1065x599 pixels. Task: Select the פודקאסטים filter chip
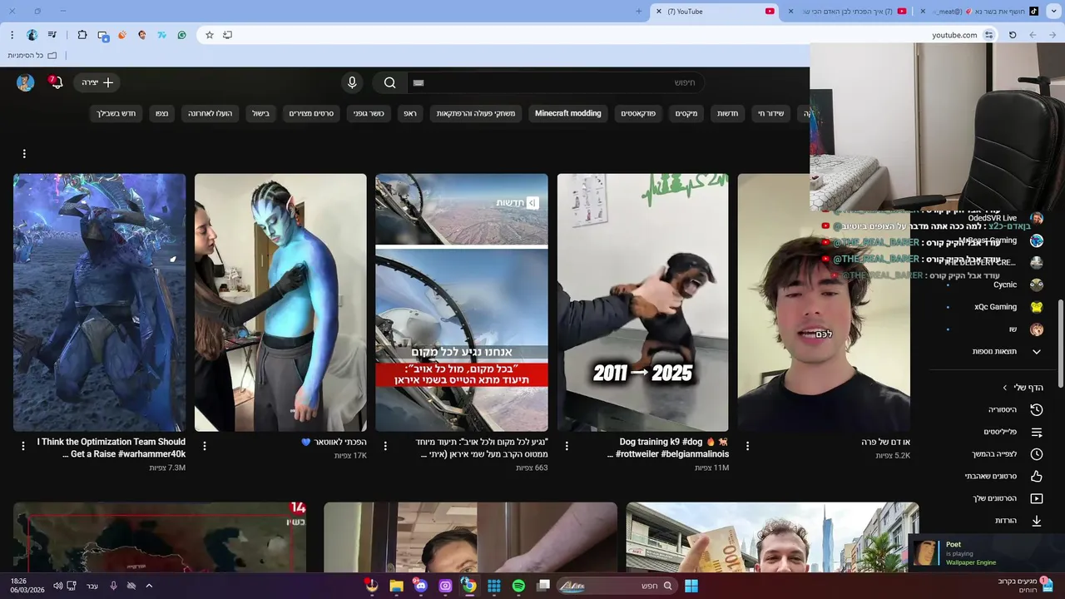click(x=638, y=113)
